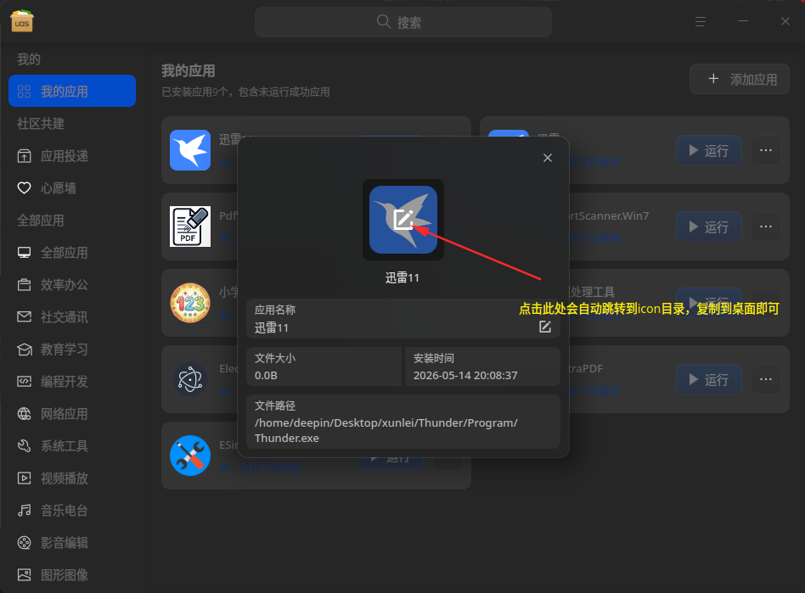The image size is (805, 593).
Task: Click the 添加应用 button
Action: (740, 79)
